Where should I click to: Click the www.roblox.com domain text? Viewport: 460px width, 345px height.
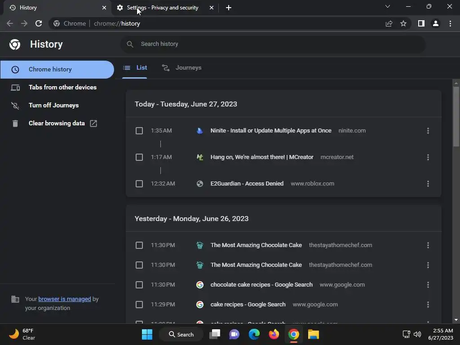coord(313,184)
